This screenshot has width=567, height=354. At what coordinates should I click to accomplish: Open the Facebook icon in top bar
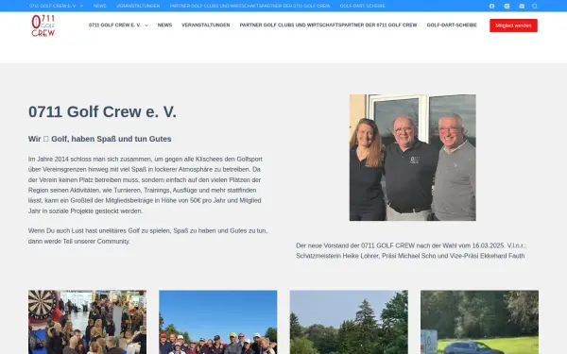[491, 7]
